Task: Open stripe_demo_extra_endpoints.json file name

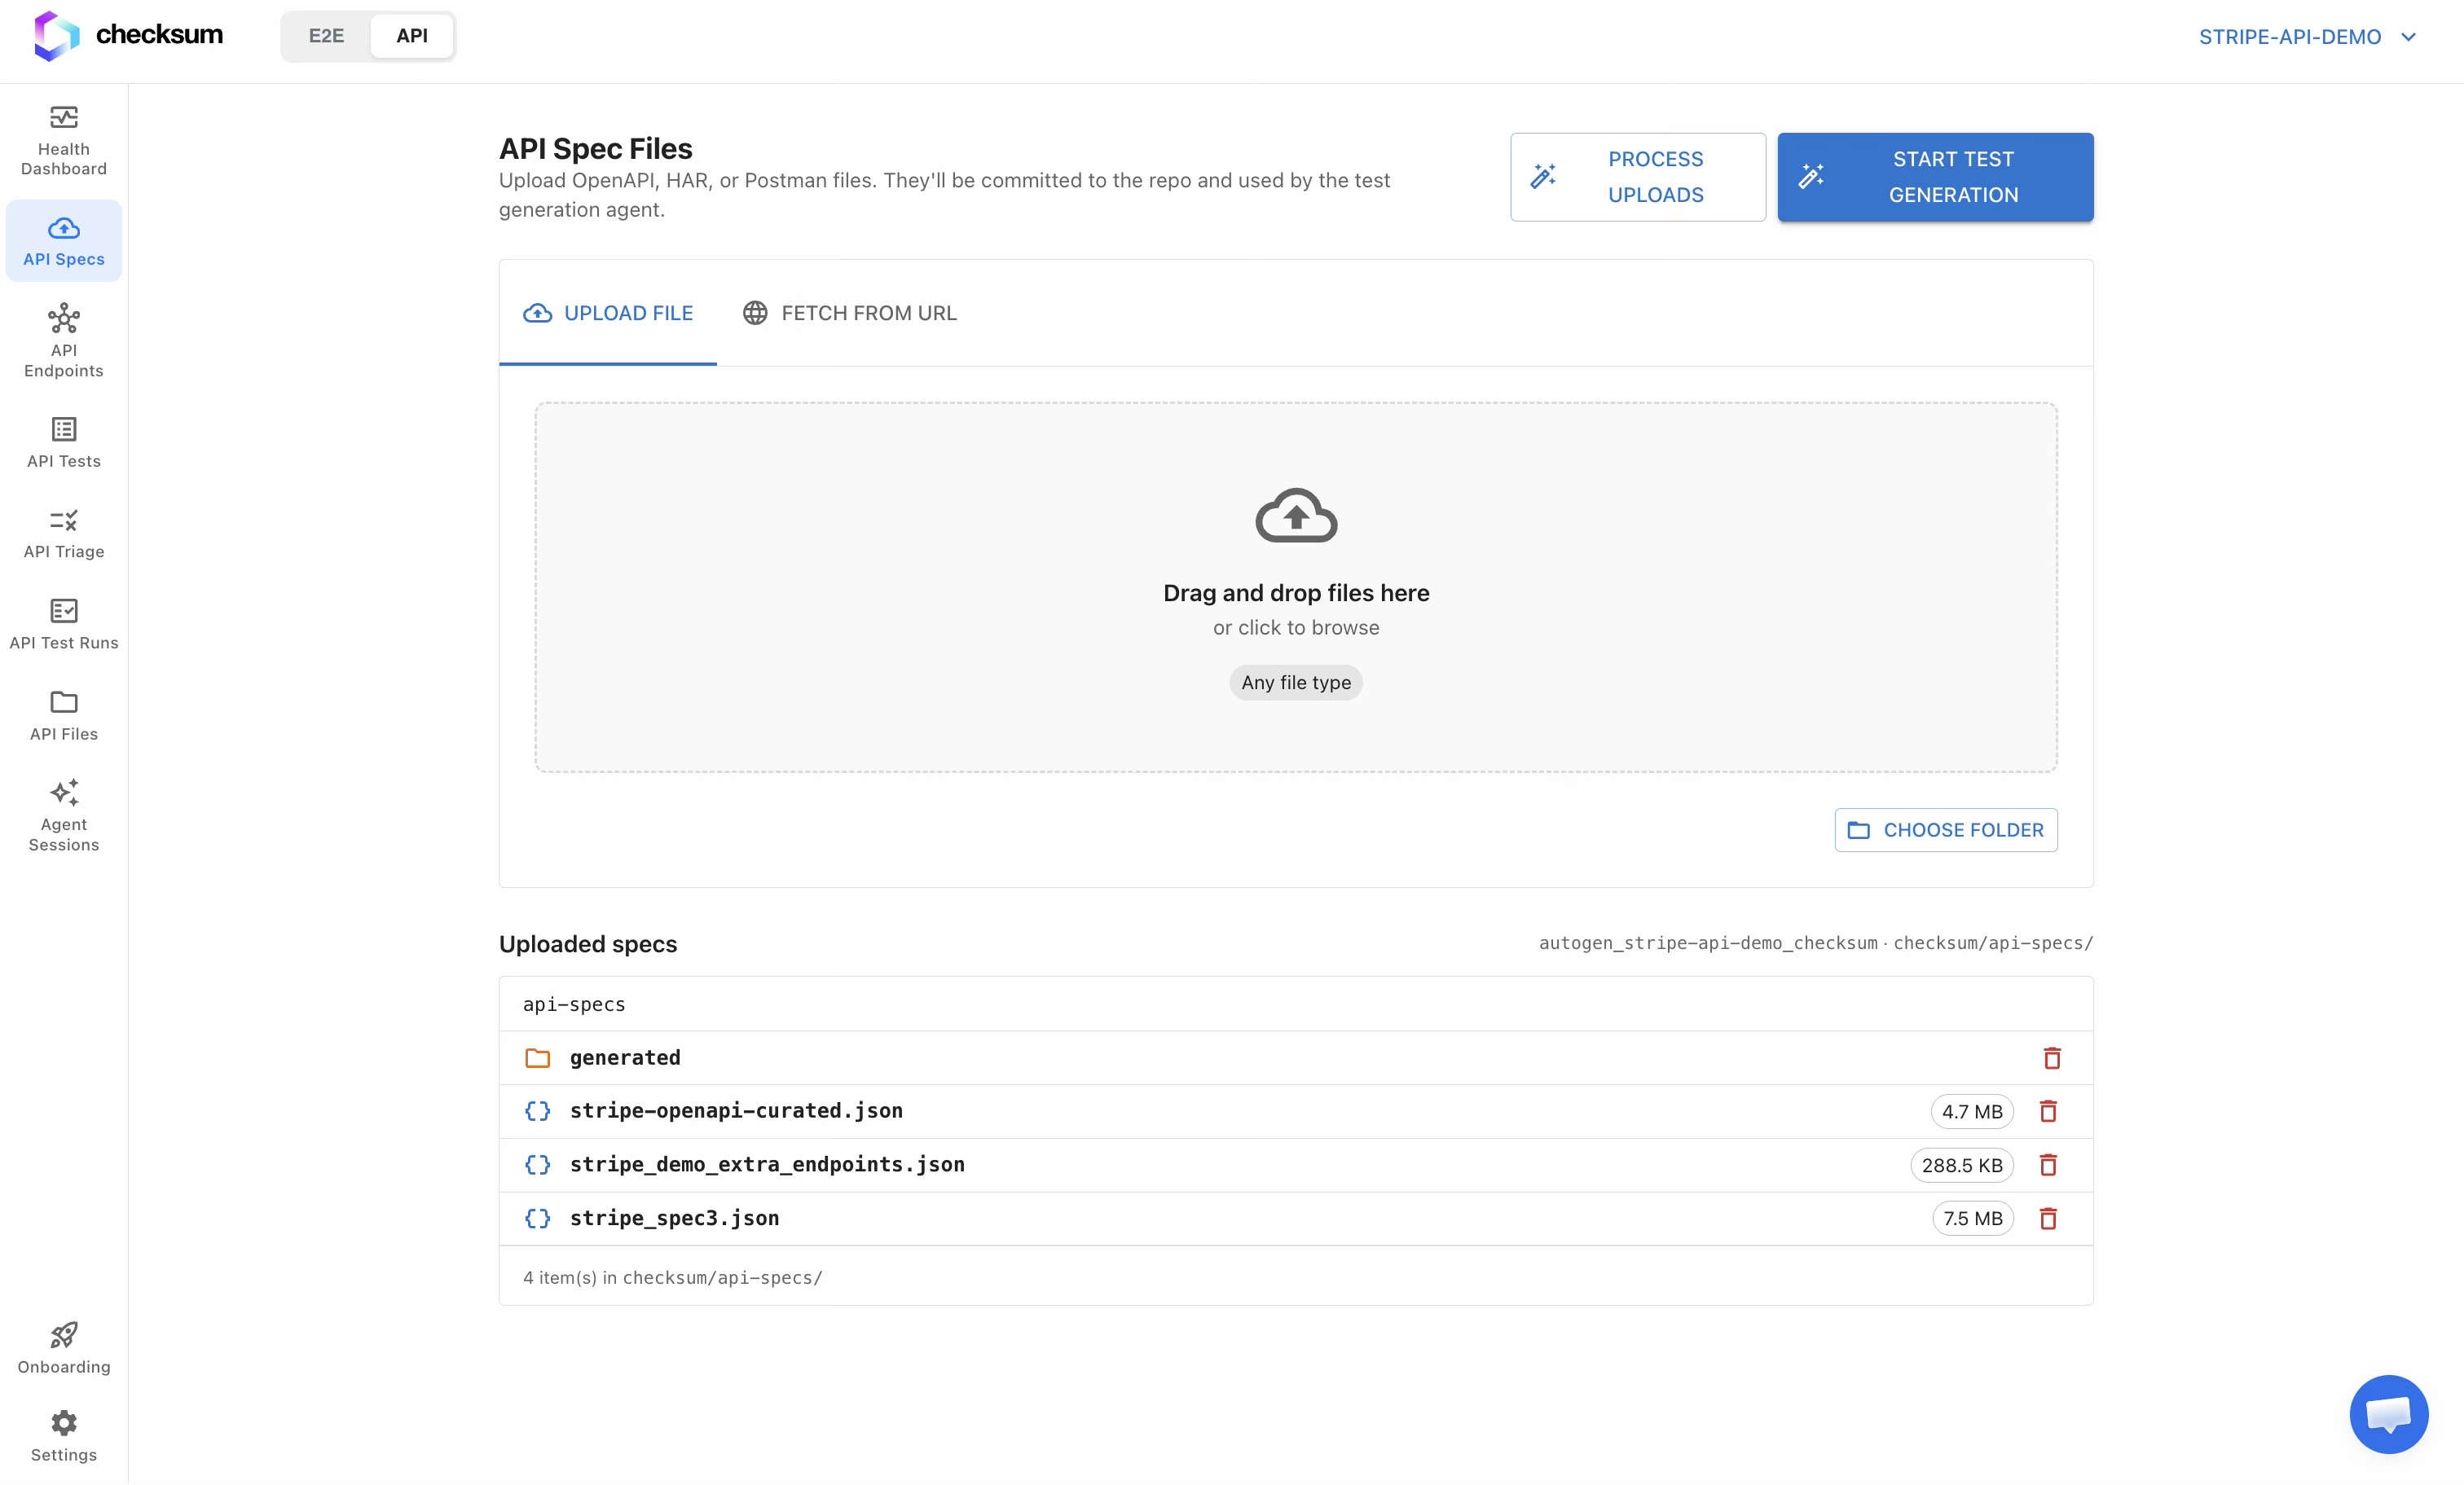Action: (x=767, y=1165)
